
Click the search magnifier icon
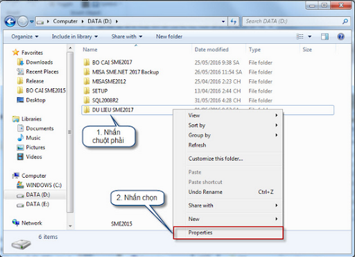345,22
